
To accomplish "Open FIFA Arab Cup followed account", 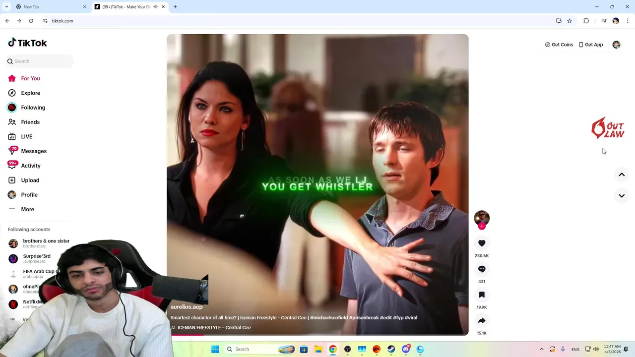I will 33,274.
